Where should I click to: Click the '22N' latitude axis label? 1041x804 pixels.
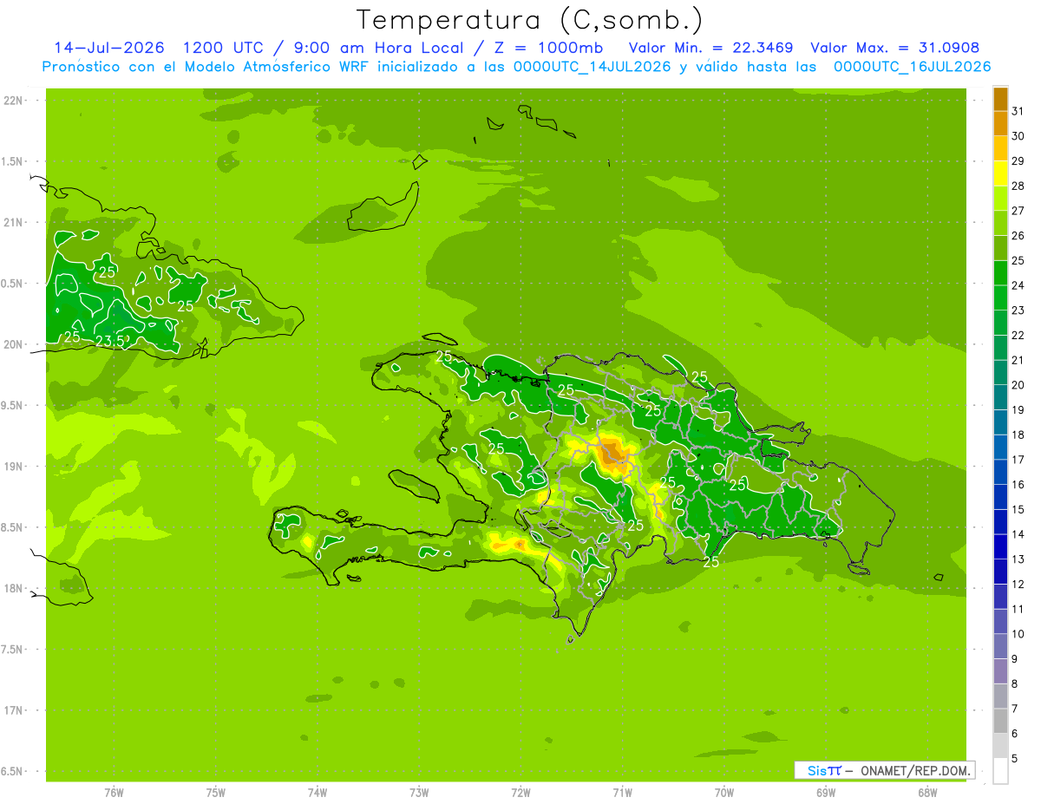point(14,101)
